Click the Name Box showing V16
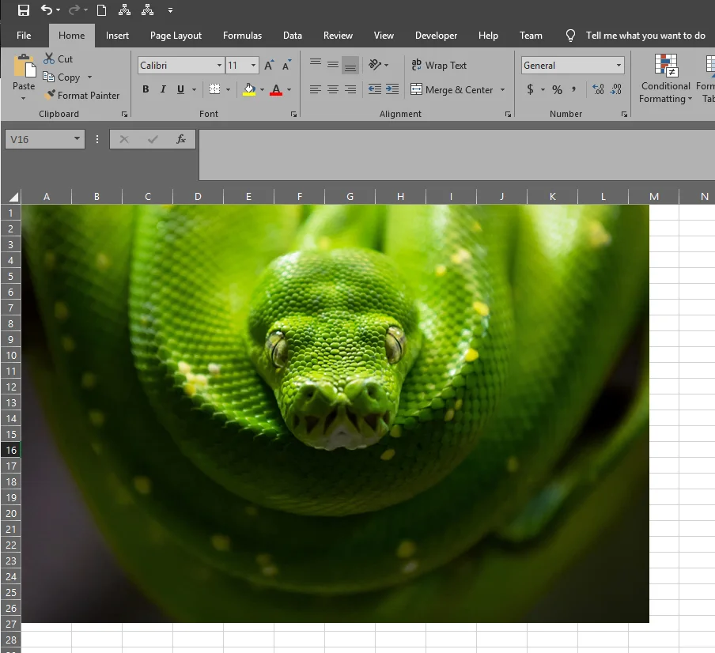Screen dimensions: 715x653 [38, 138]
